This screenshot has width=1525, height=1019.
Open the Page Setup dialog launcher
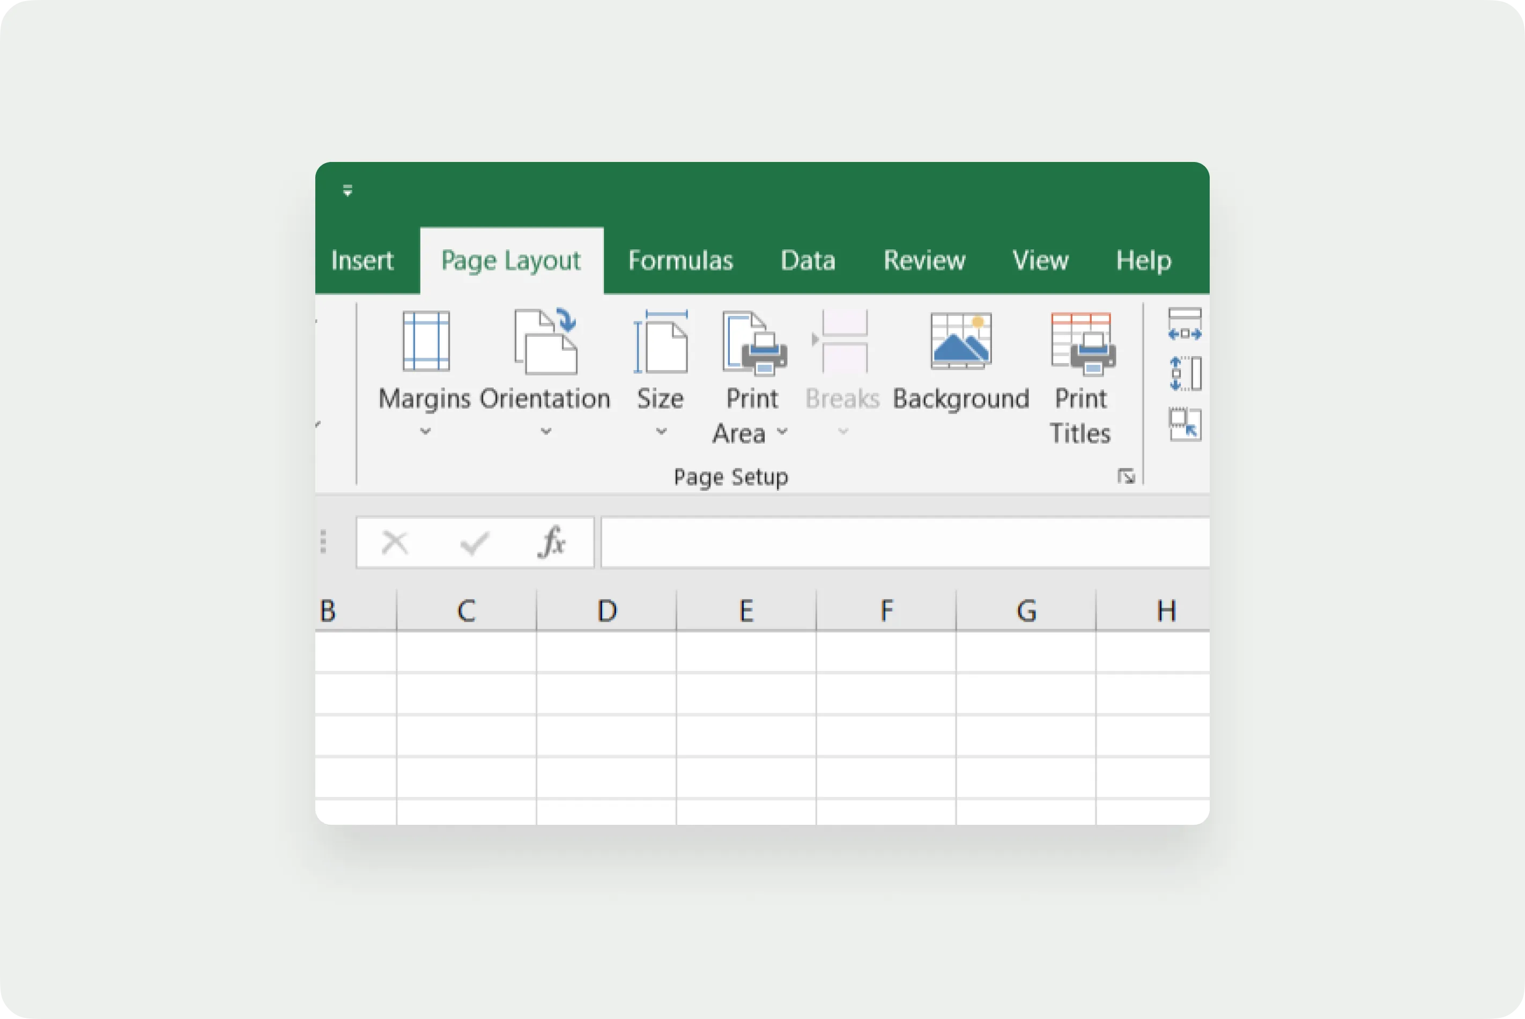point(1127,475)
